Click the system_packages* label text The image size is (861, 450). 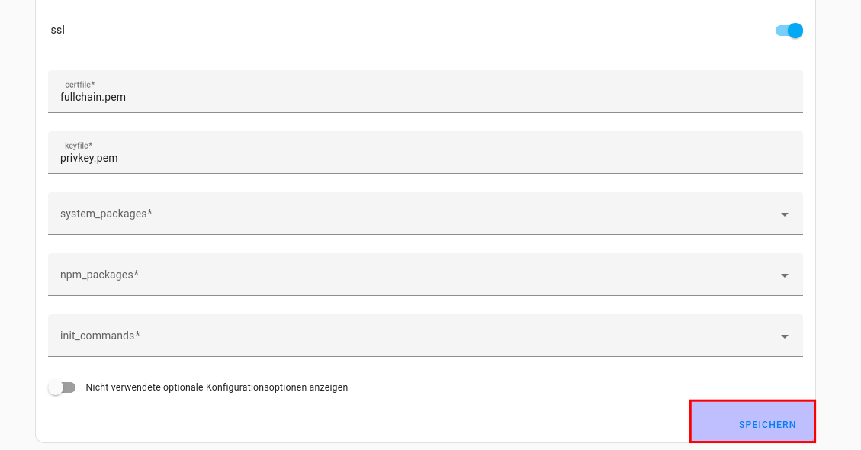[x=106, y=214]
